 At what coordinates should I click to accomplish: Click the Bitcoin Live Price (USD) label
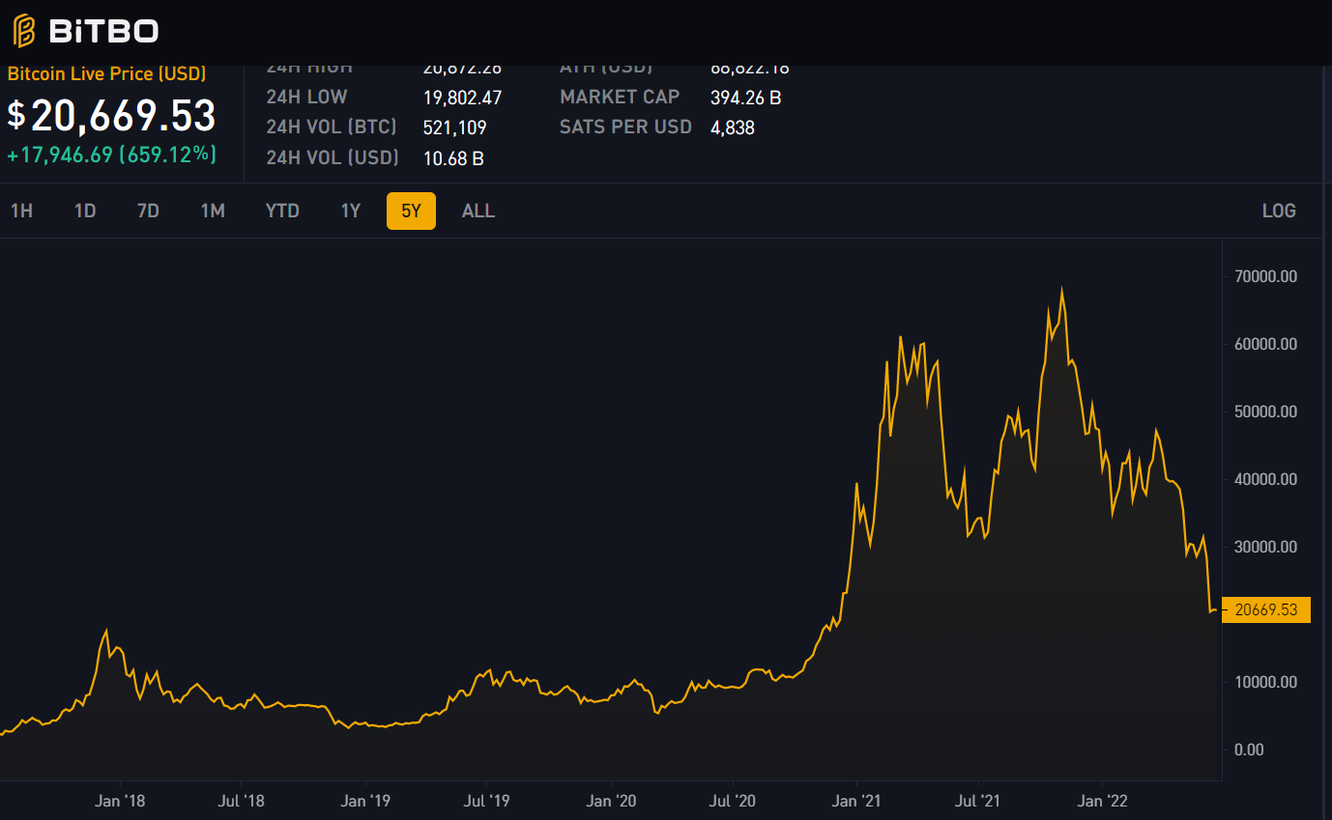tap(106, 73)
